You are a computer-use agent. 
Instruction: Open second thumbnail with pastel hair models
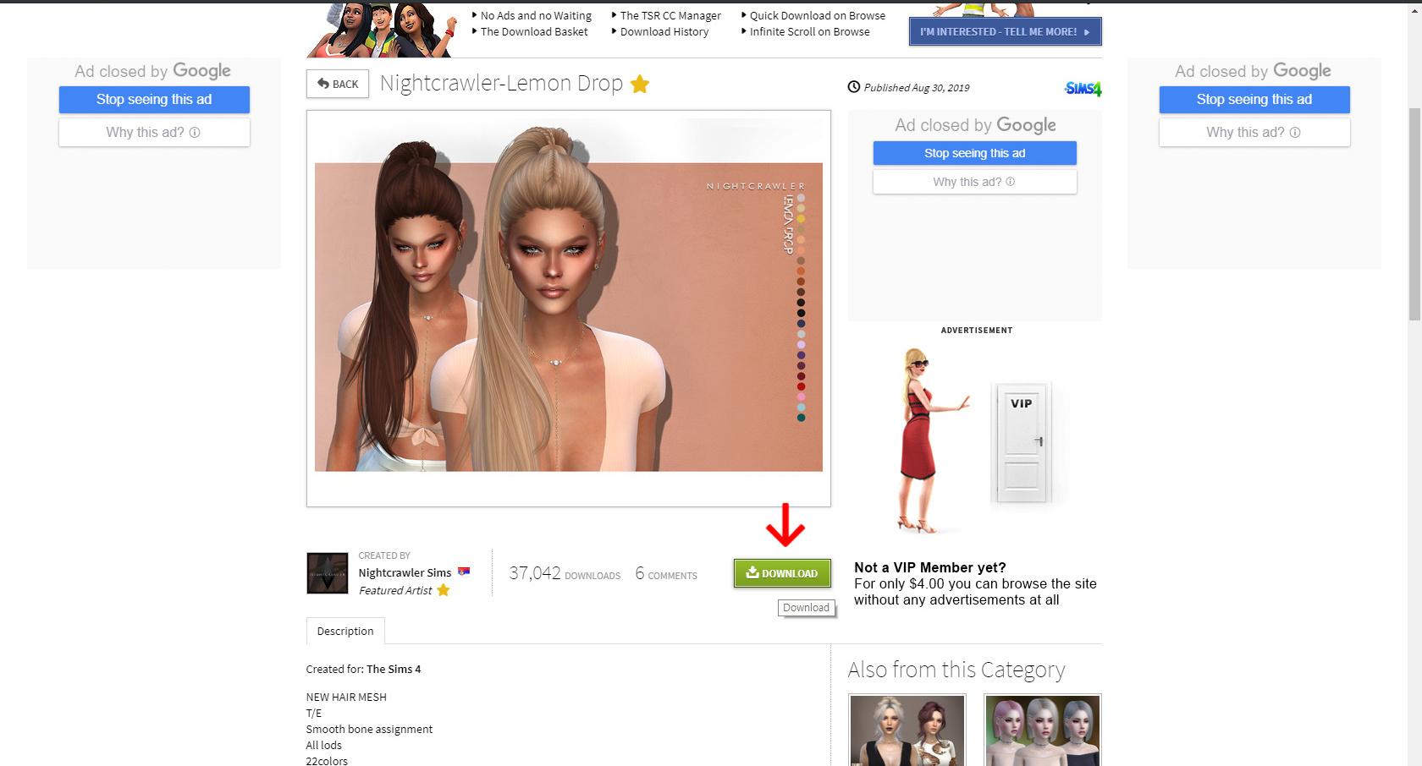pyautogui.click(x=1043, y=730)
